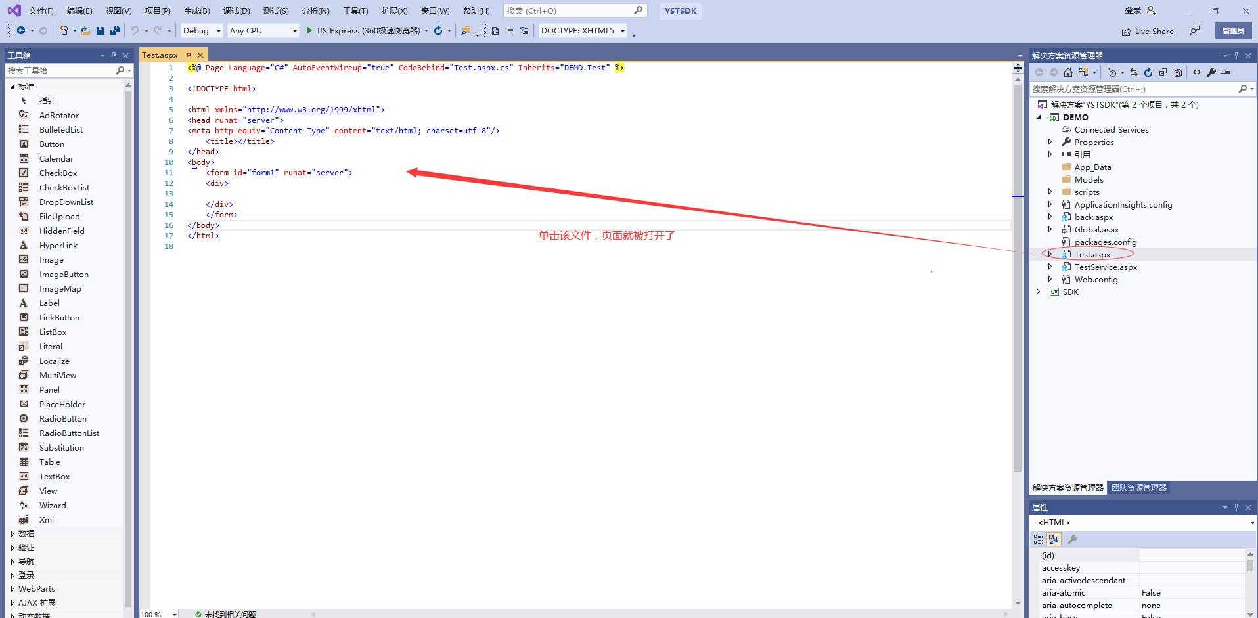Screen dimensions: 1258x618
Task: Start debugging with the green play icon
Action: click(x=309, y=30)
